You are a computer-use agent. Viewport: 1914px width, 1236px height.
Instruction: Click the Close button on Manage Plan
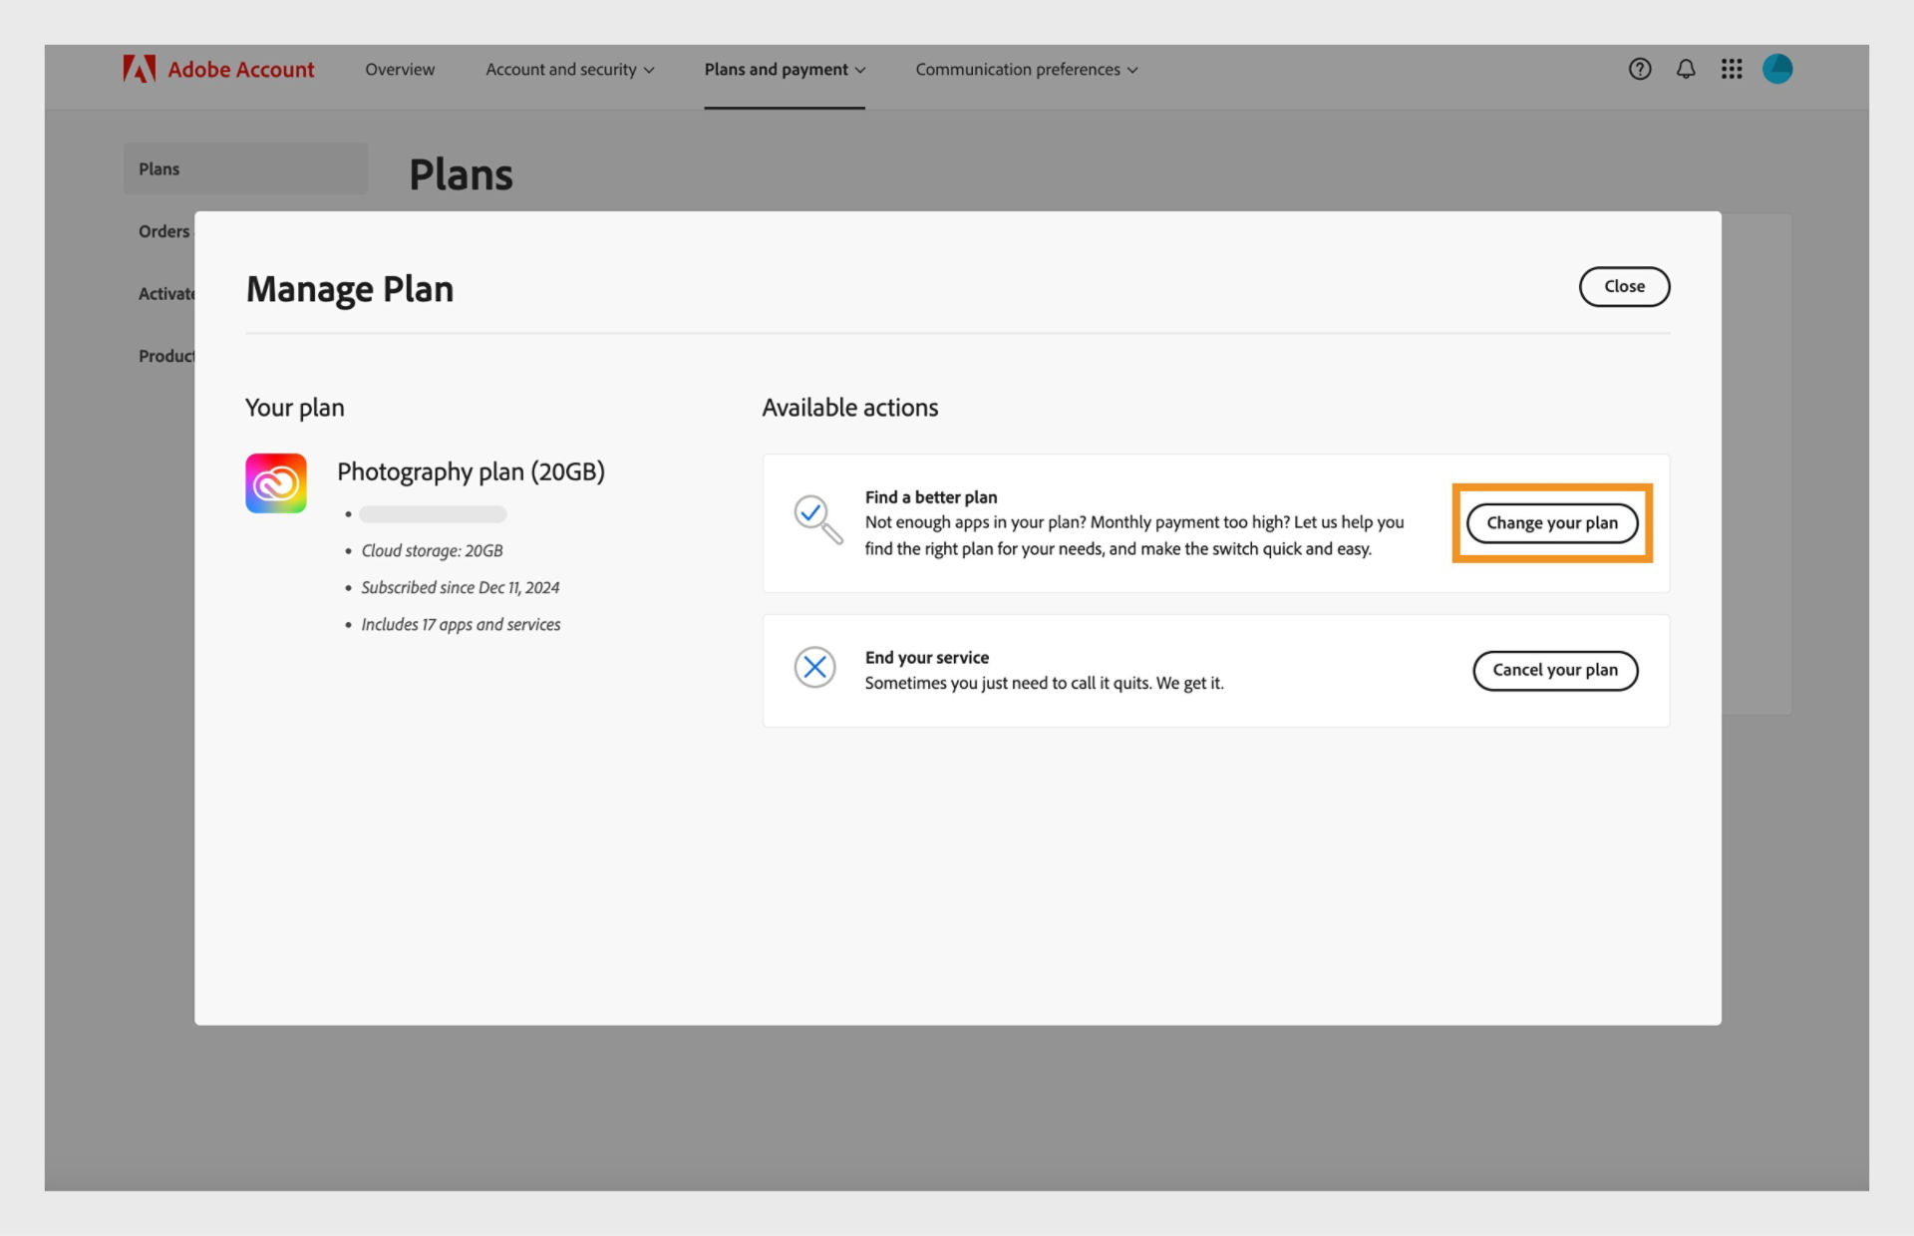tap(1624, 286)
